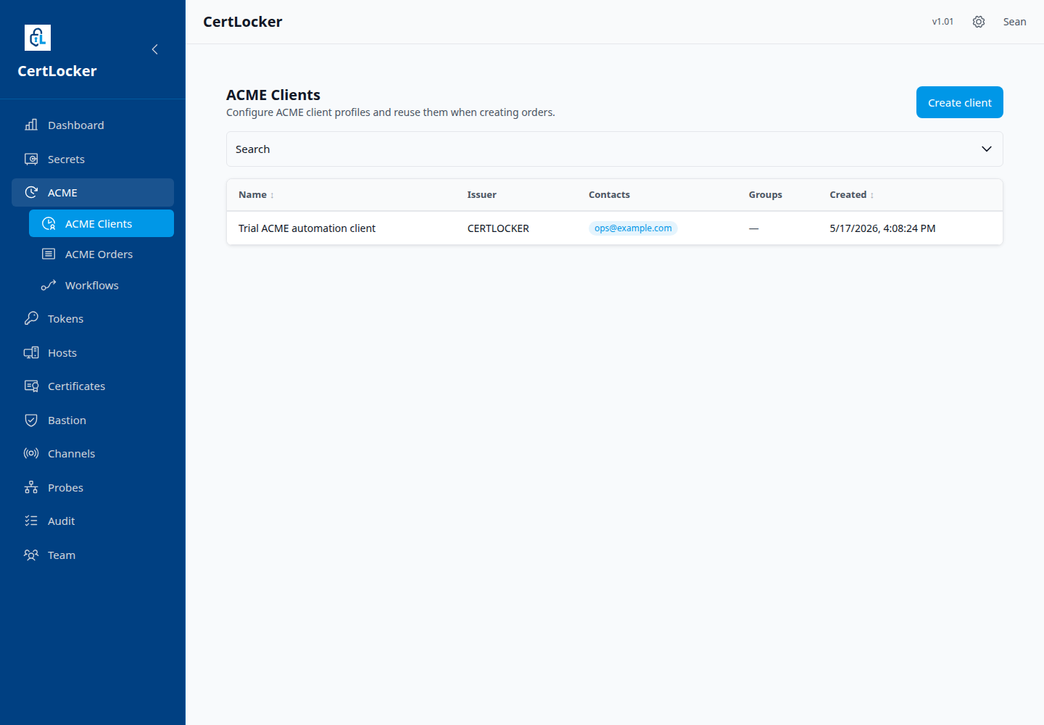Screen dimensions: 1044x725
Task: Click the Team people icon
Action: pos(31,555)
